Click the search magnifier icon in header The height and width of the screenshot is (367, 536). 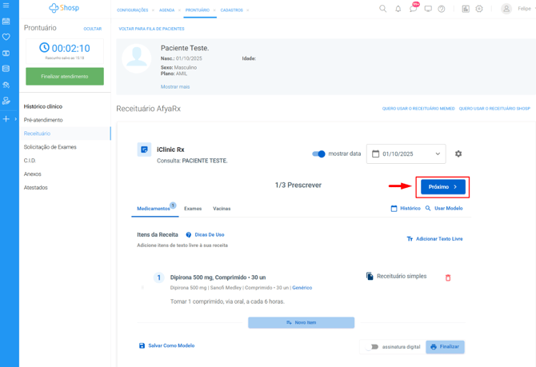click(382, 9)
